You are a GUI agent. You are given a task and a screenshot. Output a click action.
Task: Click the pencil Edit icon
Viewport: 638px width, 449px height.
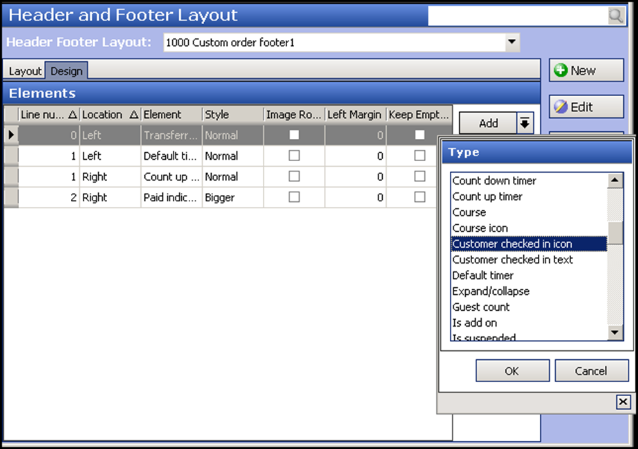click(561, 107)
